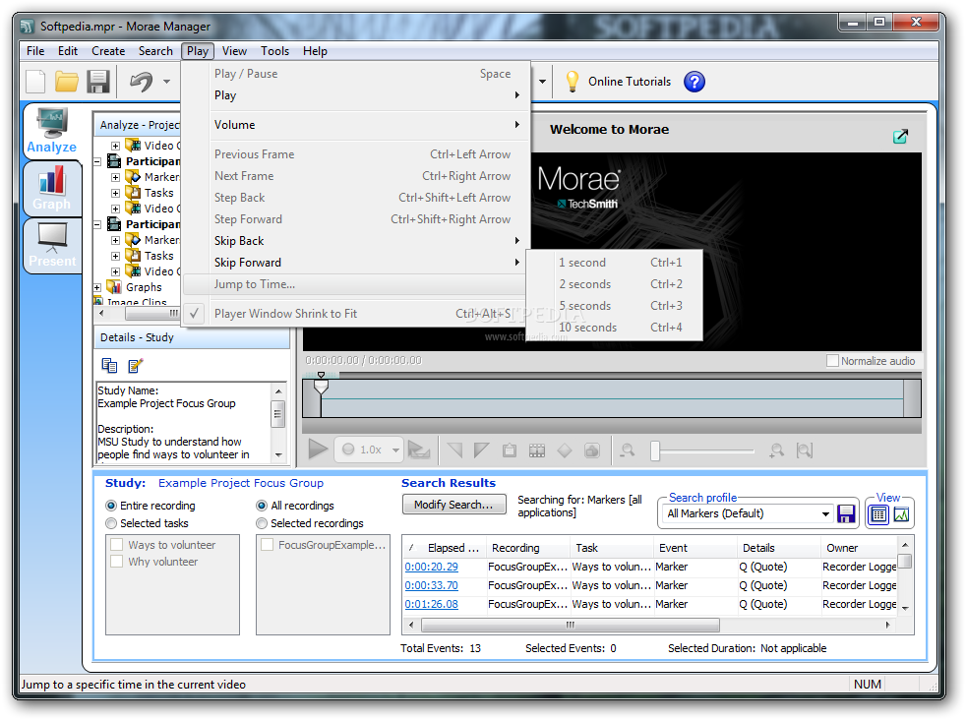Switch to the Present tab

[x=52, y=245]
